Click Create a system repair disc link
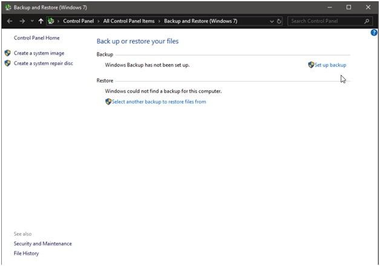The image size is (380, 266). click(43, 63)
